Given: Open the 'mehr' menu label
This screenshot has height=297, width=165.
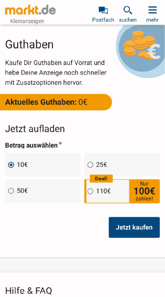Looking at the screenshot, I should tap(152, 20).
